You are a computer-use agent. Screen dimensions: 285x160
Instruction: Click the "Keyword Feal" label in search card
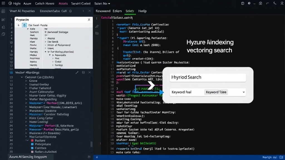click(x=181, y=92)
